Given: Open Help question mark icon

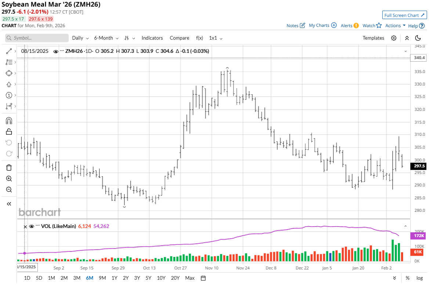Looking at the screenshot, I should click(422, 26).
